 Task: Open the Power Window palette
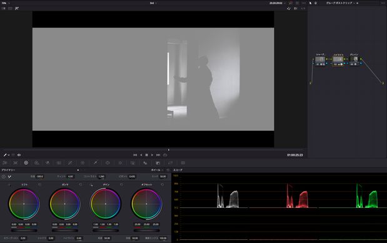pyautogui.click(x=108, y=163)
